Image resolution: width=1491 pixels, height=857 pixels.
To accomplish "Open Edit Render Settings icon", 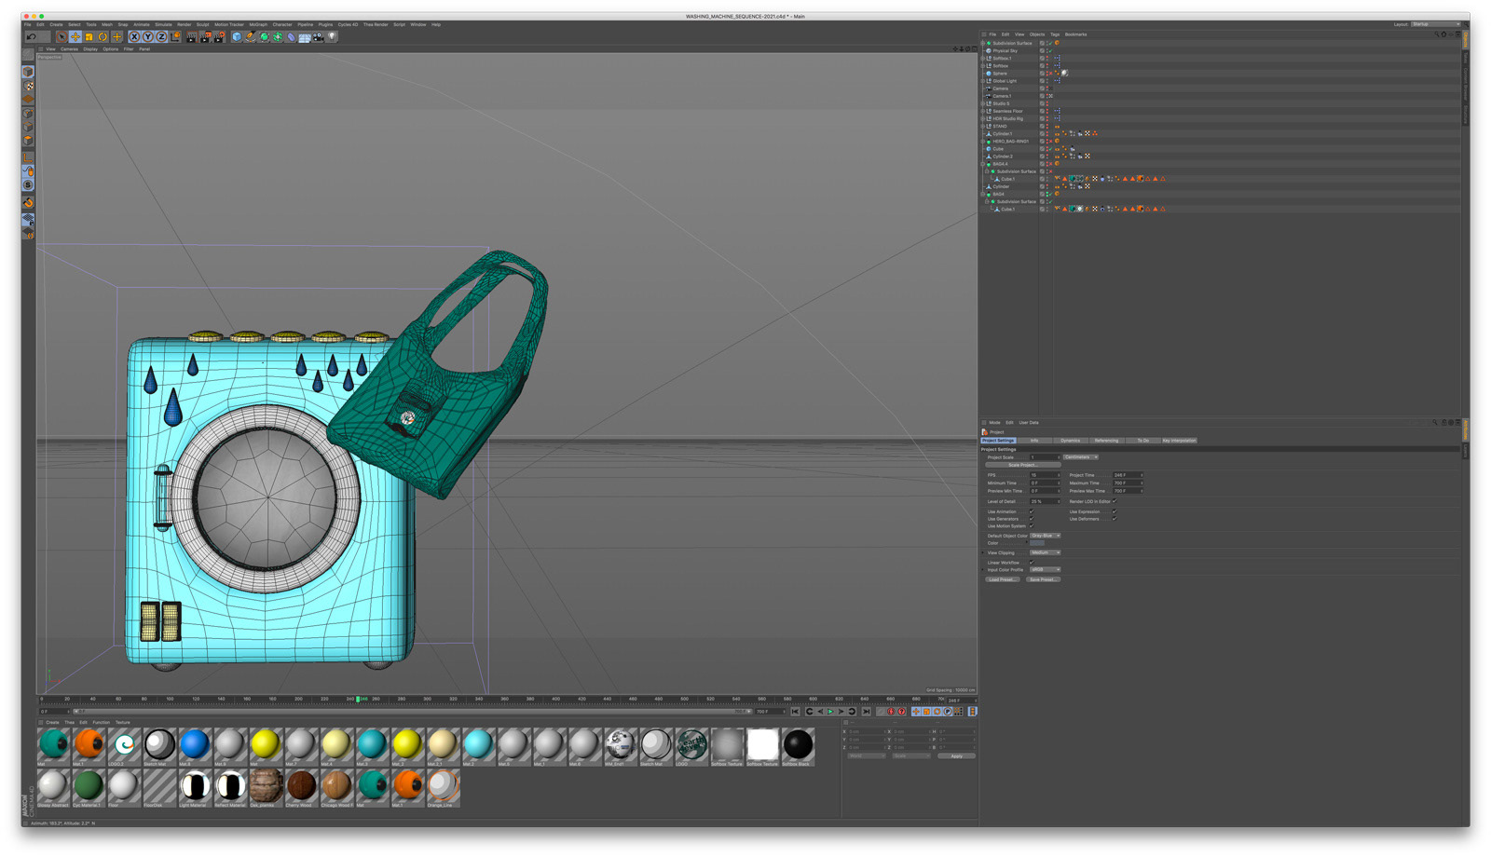I will [x=219, y=37].
